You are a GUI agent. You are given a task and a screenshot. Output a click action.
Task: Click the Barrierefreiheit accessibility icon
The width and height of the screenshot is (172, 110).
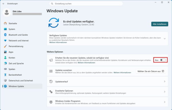5,75
